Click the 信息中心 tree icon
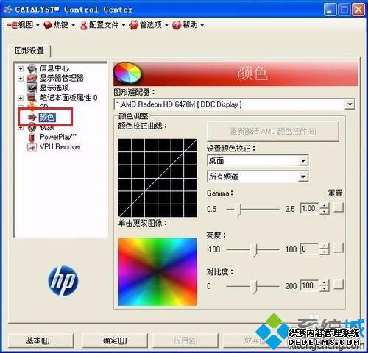 [x=32, y=68]
